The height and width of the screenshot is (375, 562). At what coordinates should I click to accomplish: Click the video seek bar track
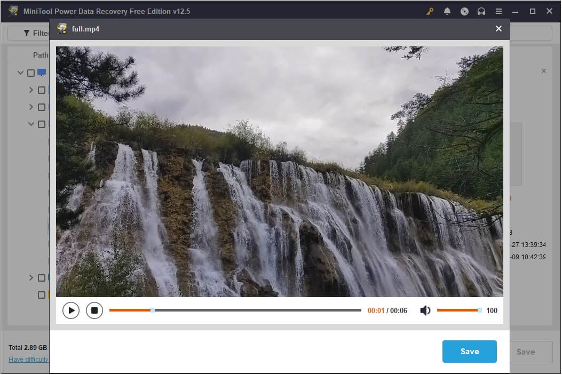point(235,310)
